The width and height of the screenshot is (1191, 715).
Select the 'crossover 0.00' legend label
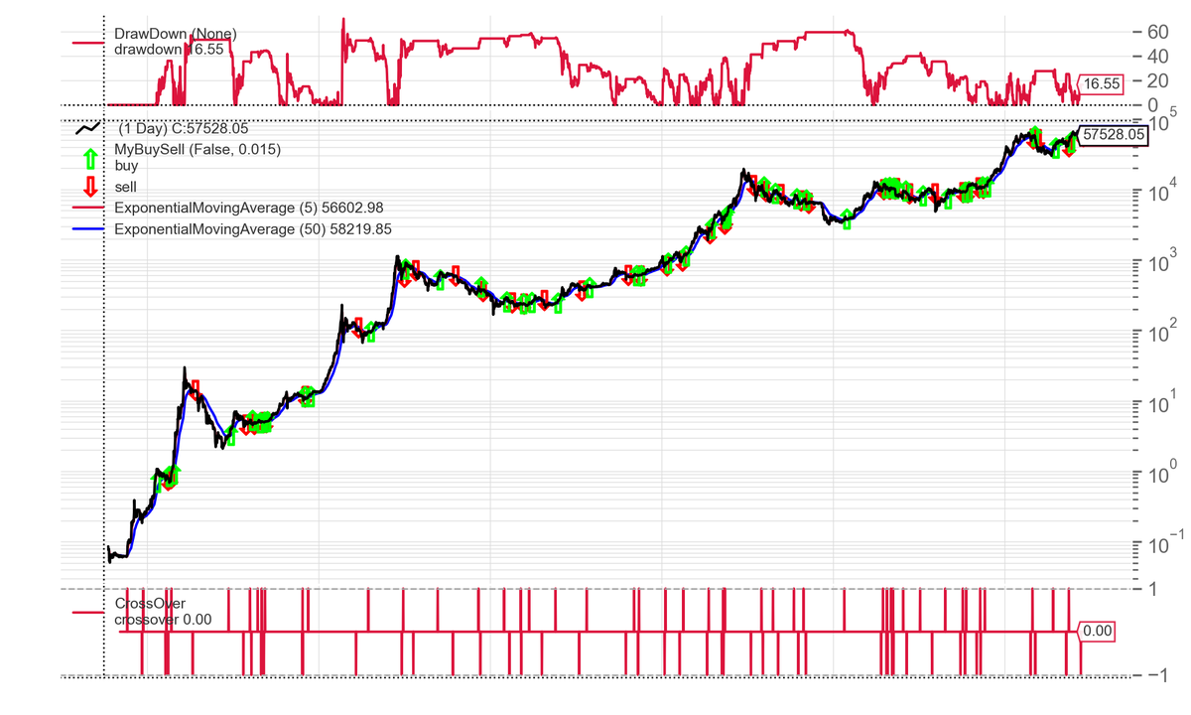click(163, 619)
